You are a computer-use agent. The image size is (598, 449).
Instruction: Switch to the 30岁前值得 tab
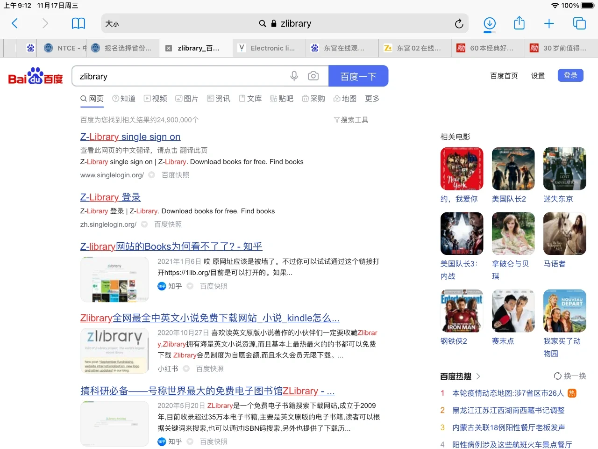561,48
